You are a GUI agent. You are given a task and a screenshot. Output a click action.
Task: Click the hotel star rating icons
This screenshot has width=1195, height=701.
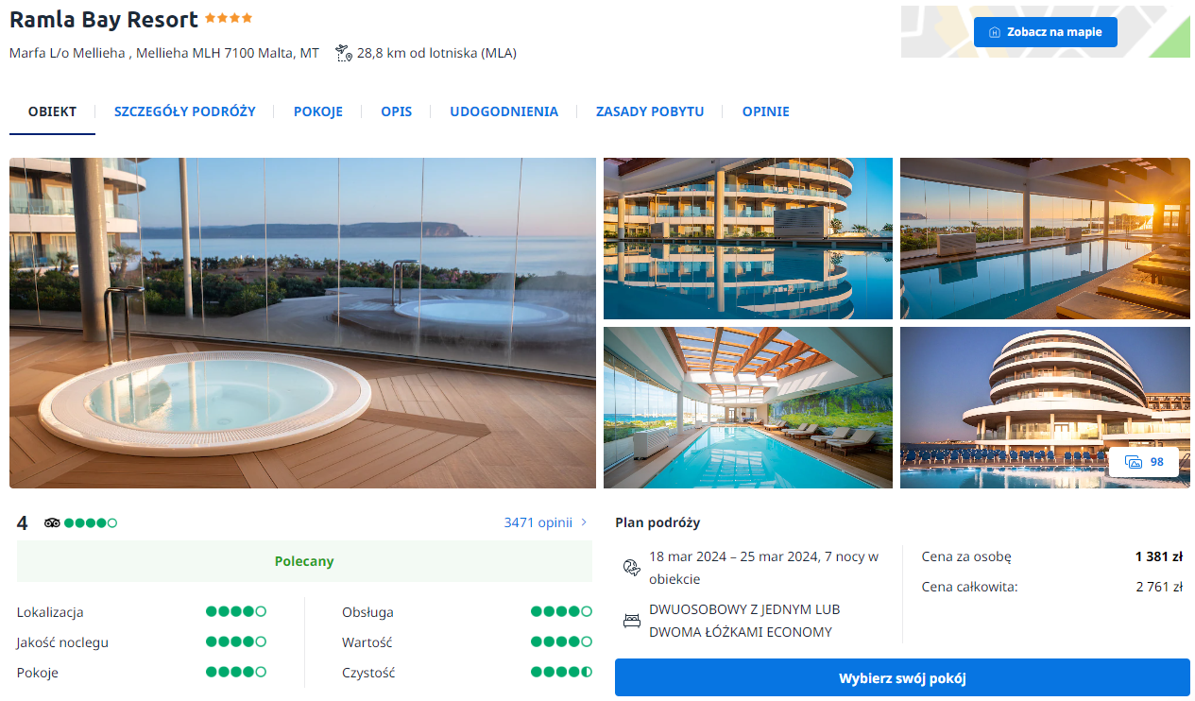click(x=229, y=18)
